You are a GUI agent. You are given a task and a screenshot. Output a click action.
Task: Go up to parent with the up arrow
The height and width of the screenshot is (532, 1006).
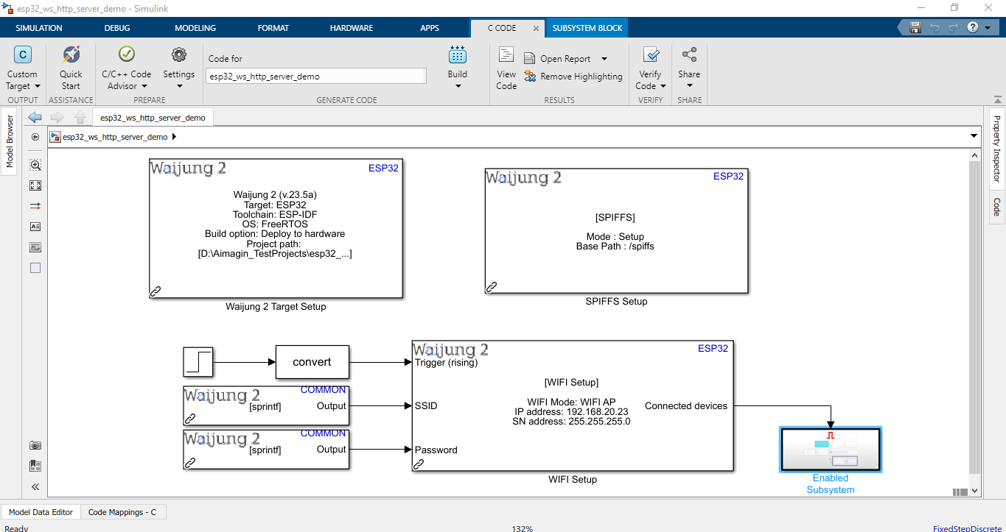point(80,118)
